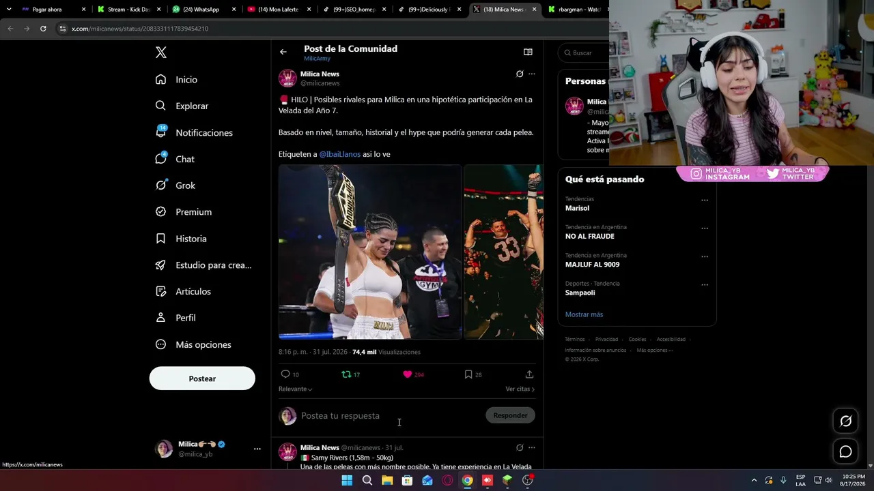This screenshot has width=874, height=491.
Task: Open reader view icon on the post header
Action: [528, 52]
